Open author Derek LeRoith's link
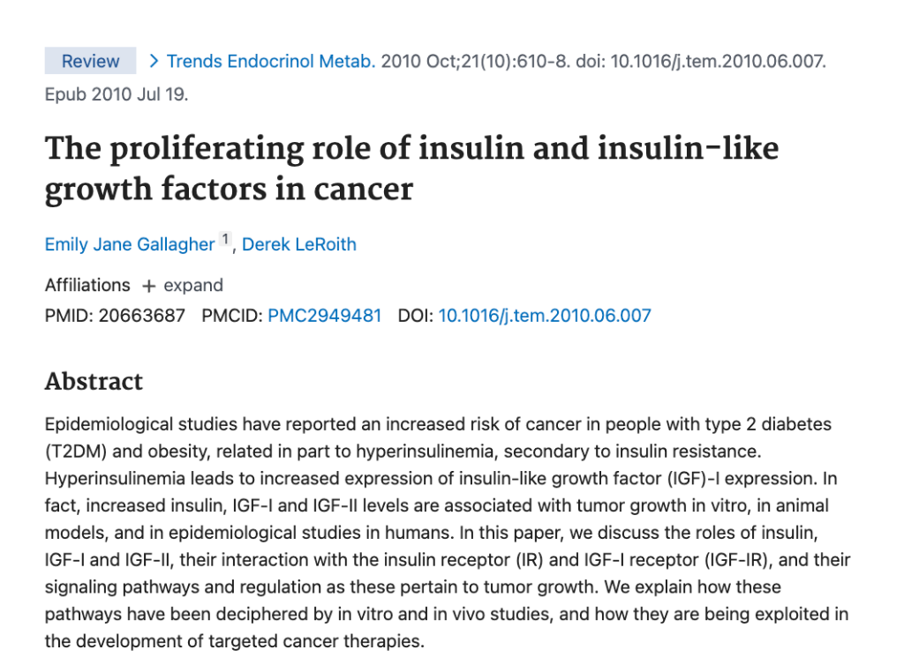This screenshot has width=904, height=665. pyautogui.click(x=299, y=244)
